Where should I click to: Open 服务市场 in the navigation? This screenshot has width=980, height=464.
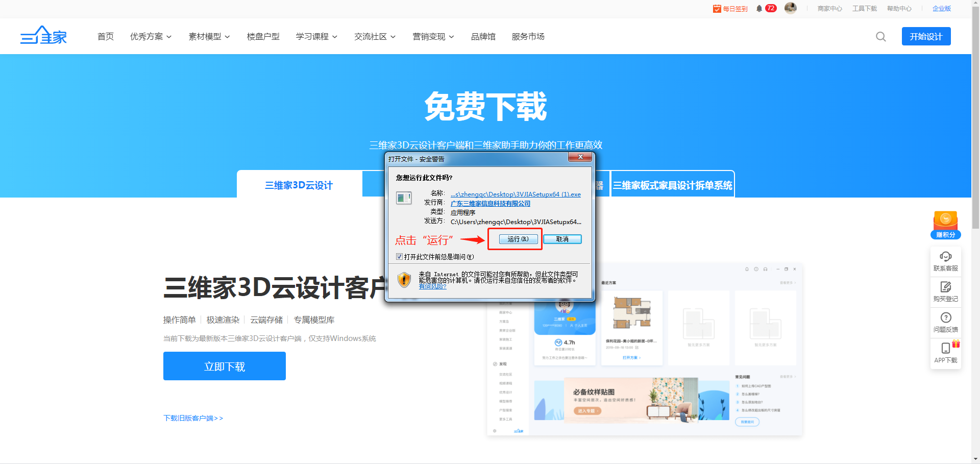(x=528, y=37)
